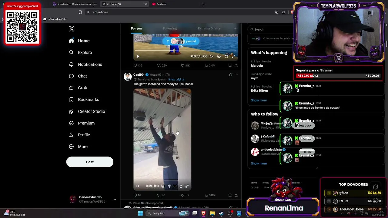Show more under Who to follow
The image size is (388, 218).
click(259, 163)
